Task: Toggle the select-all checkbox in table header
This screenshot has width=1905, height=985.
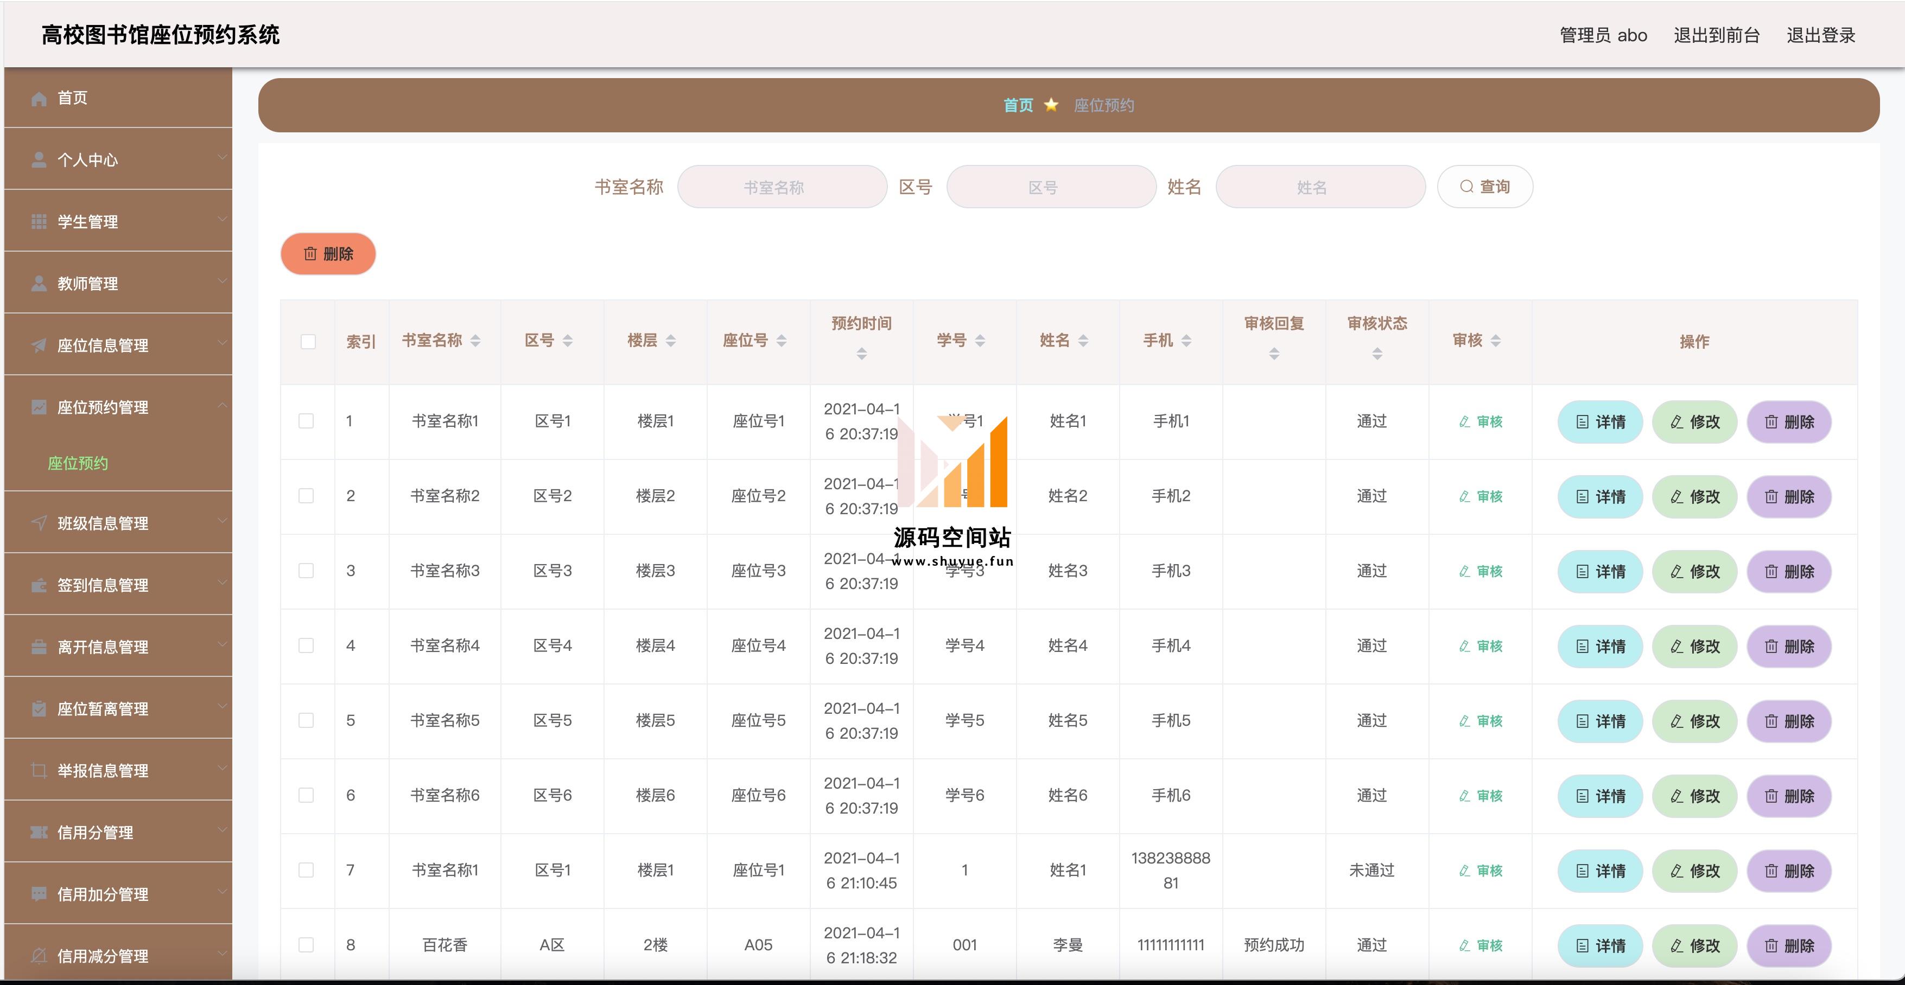Action: click(x=308, y=341)
